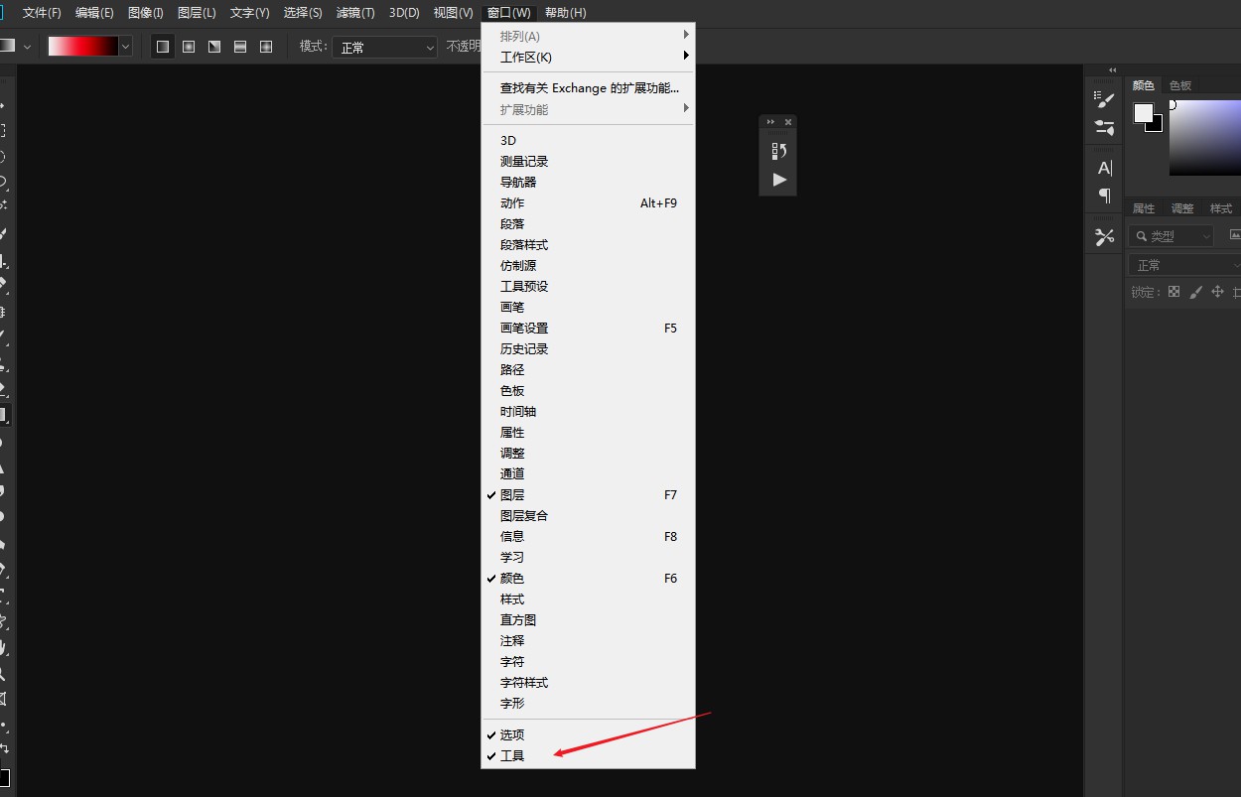Open the gradient preset picker dropdown
The height and width of the screenshot is (797, 1241).
pyautogui.click(x=124, y=46)
